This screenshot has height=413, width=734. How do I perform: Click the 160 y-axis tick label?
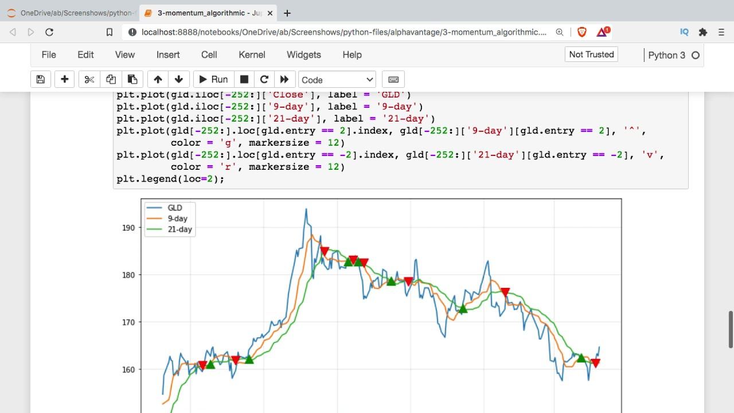click(128, 369)
